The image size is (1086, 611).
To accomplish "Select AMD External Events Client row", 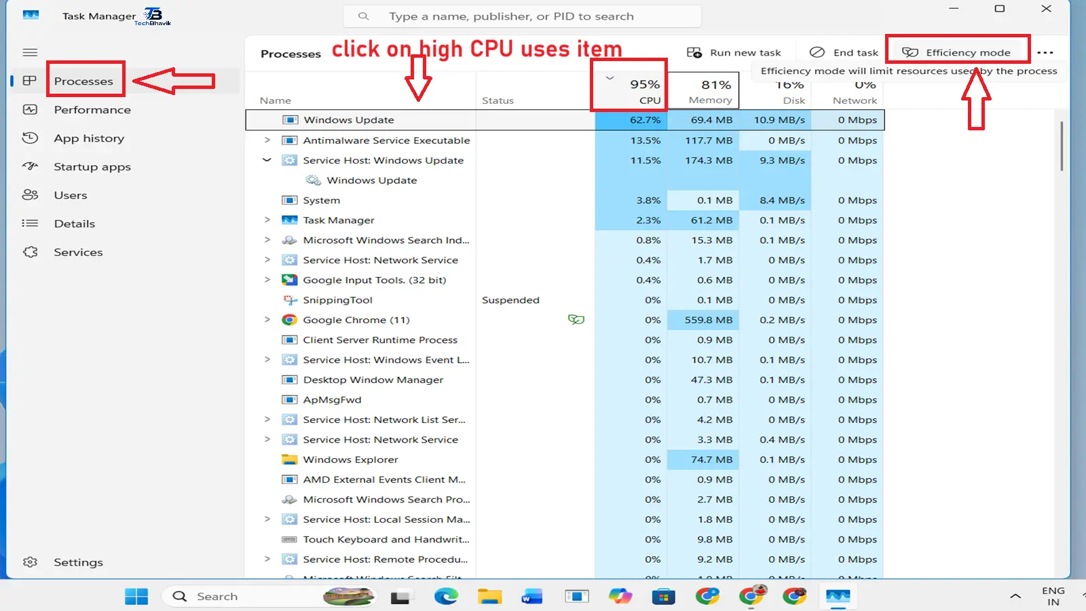I will pos(565,479).
